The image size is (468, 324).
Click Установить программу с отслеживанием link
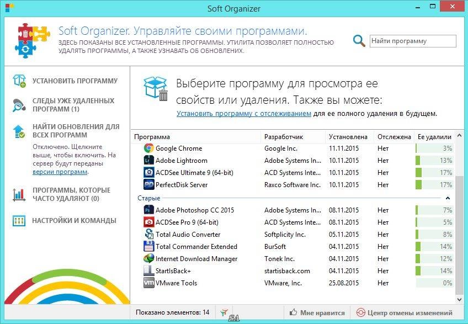[244, 114]
